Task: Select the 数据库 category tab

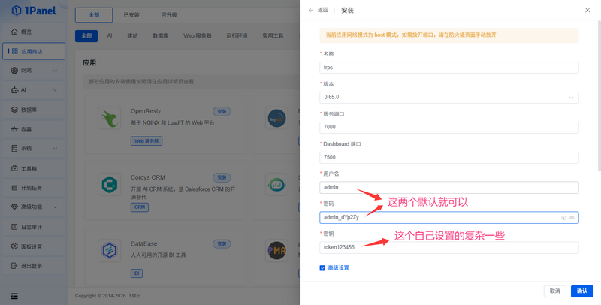Action: pyautogui.click(x=160, y=35)
